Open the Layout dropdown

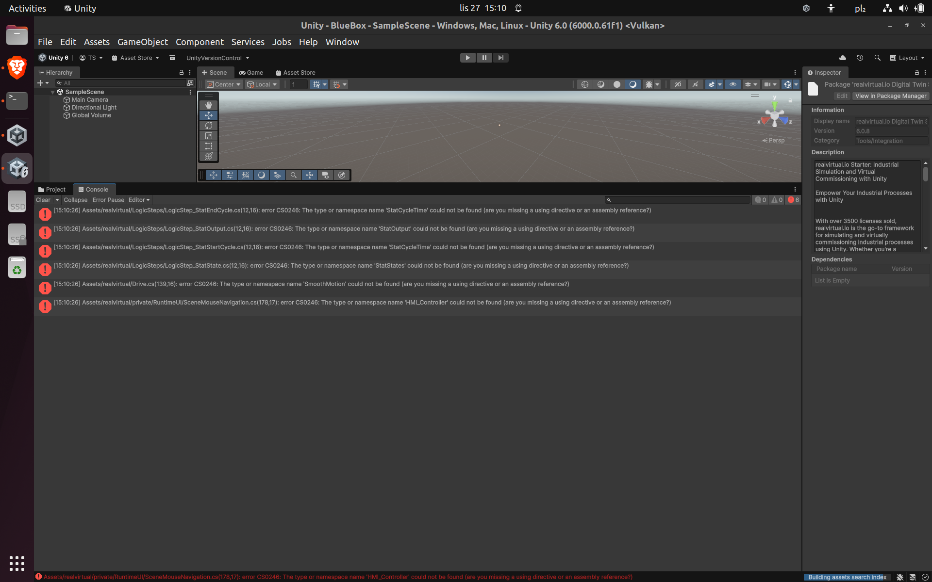coord(907,58)
